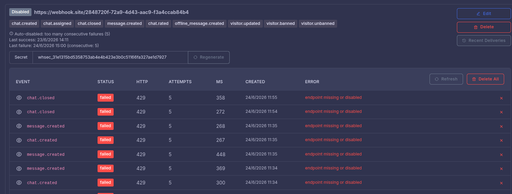Select the visitor.updated event tag

pos(245,24)
